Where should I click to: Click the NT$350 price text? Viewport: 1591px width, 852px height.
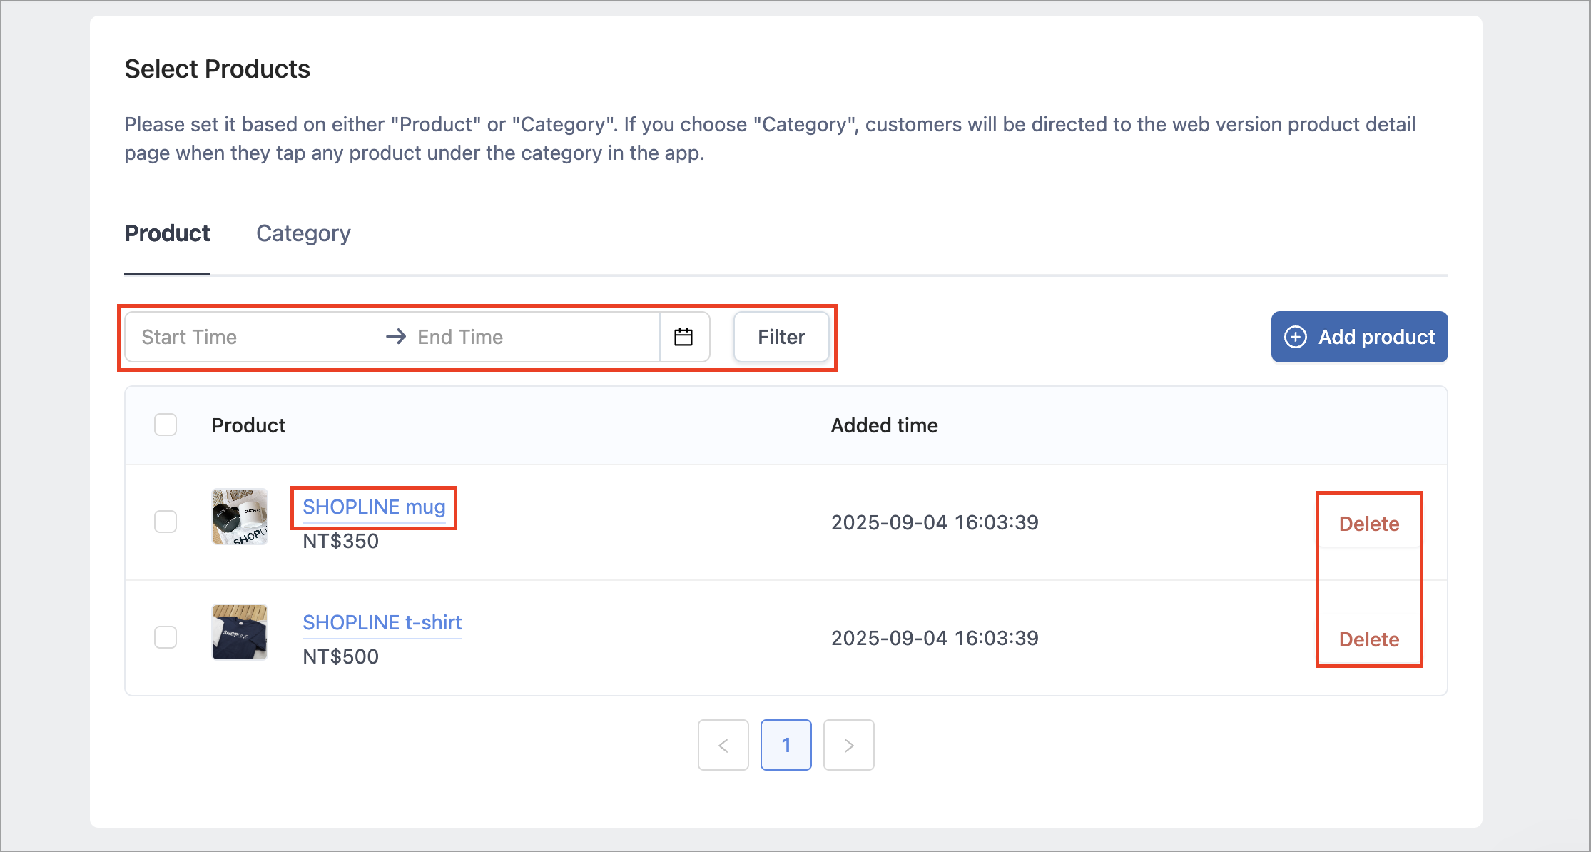340,541
